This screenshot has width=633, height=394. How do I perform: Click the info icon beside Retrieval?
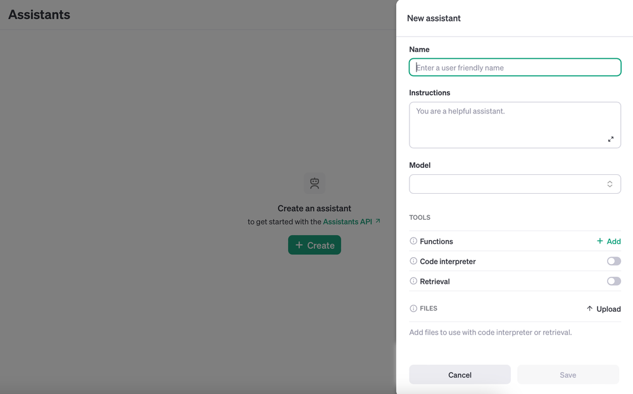pos(413,281)
